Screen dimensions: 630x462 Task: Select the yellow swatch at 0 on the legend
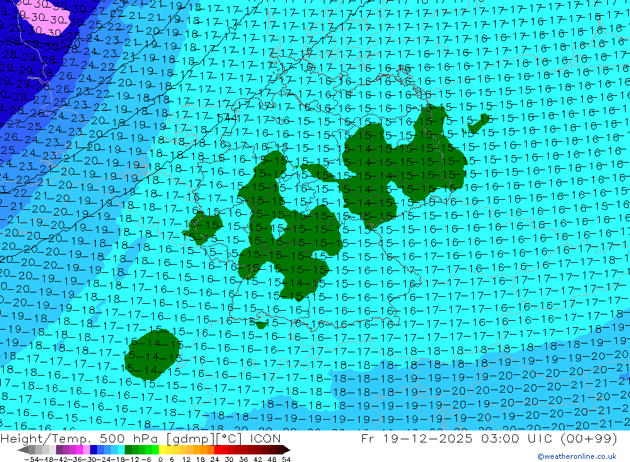163,449
